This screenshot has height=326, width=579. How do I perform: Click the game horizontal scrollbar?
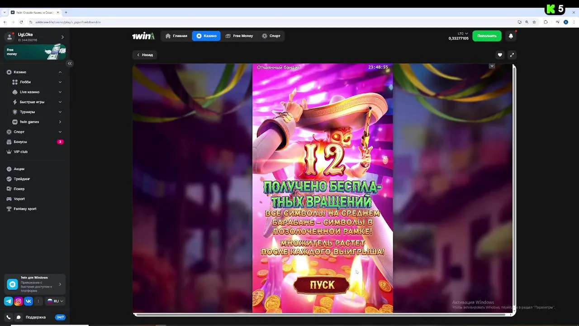point(322,314)
